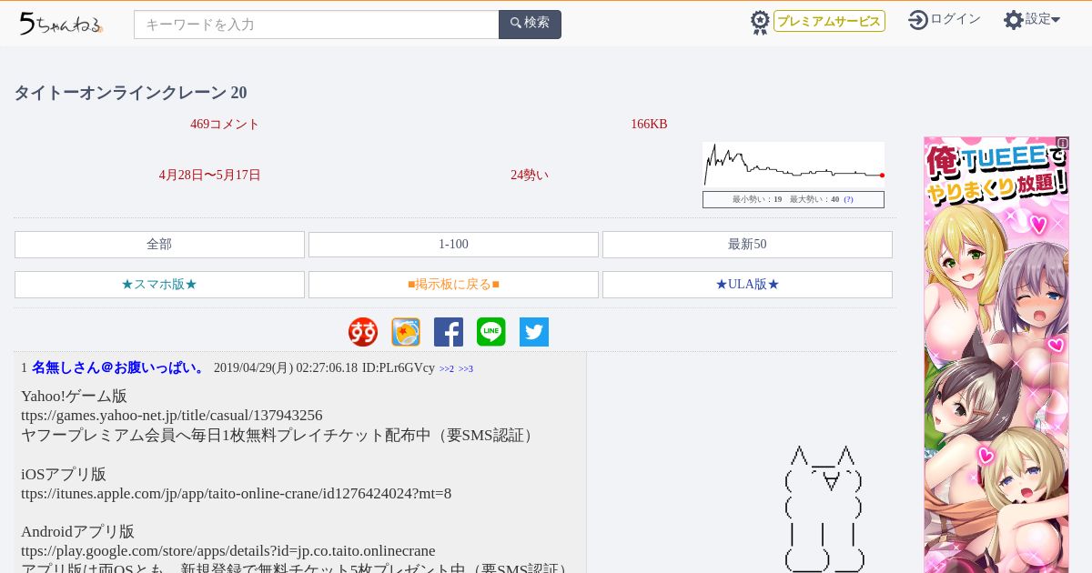Click the 5ちゃんねる site logo
Image resolution: width=1092 pixels, height=573 pixels.
(x=61, y=24)
